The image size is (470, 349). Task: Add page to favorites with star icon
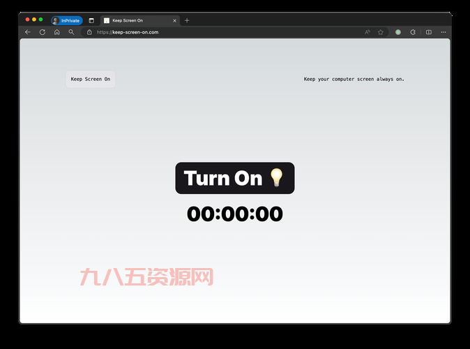(380, 32)
